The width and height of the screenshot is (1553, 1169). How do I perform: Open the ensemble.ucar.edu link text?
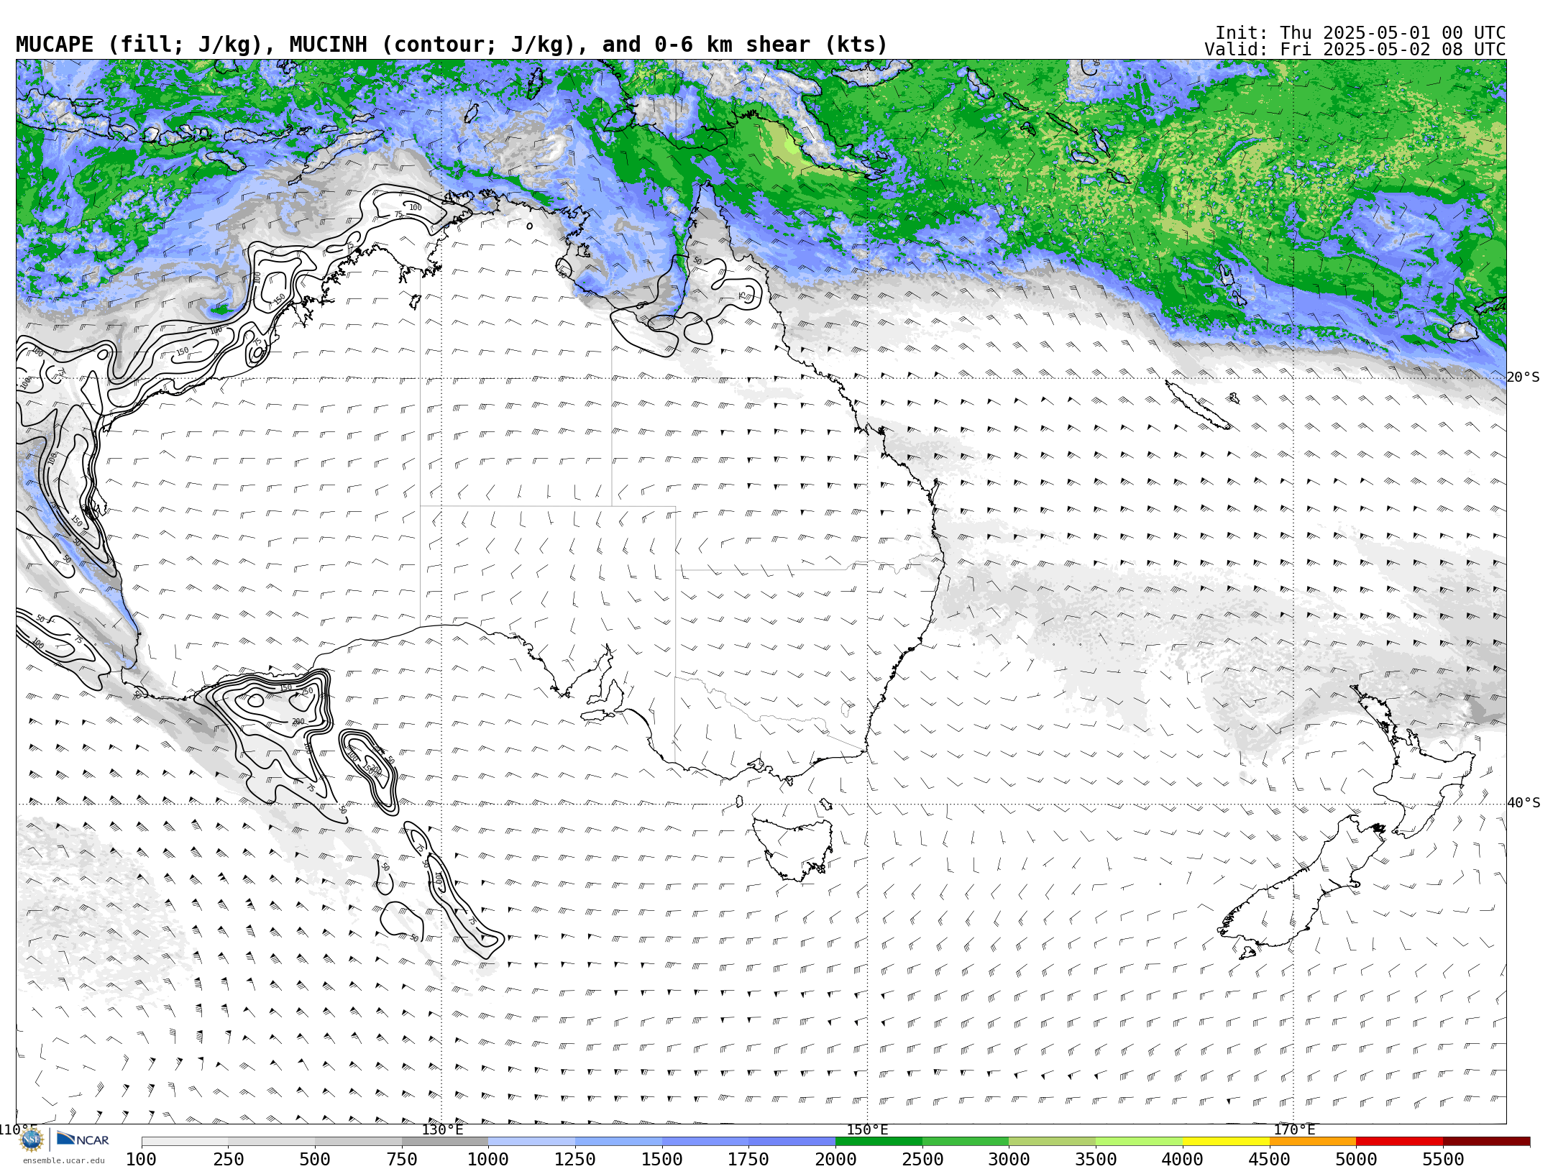point(63,1160)
